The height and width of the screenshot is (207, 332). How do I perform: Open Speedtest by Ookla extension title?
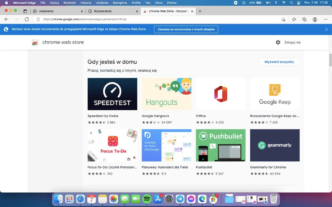[x=103, y=116]
